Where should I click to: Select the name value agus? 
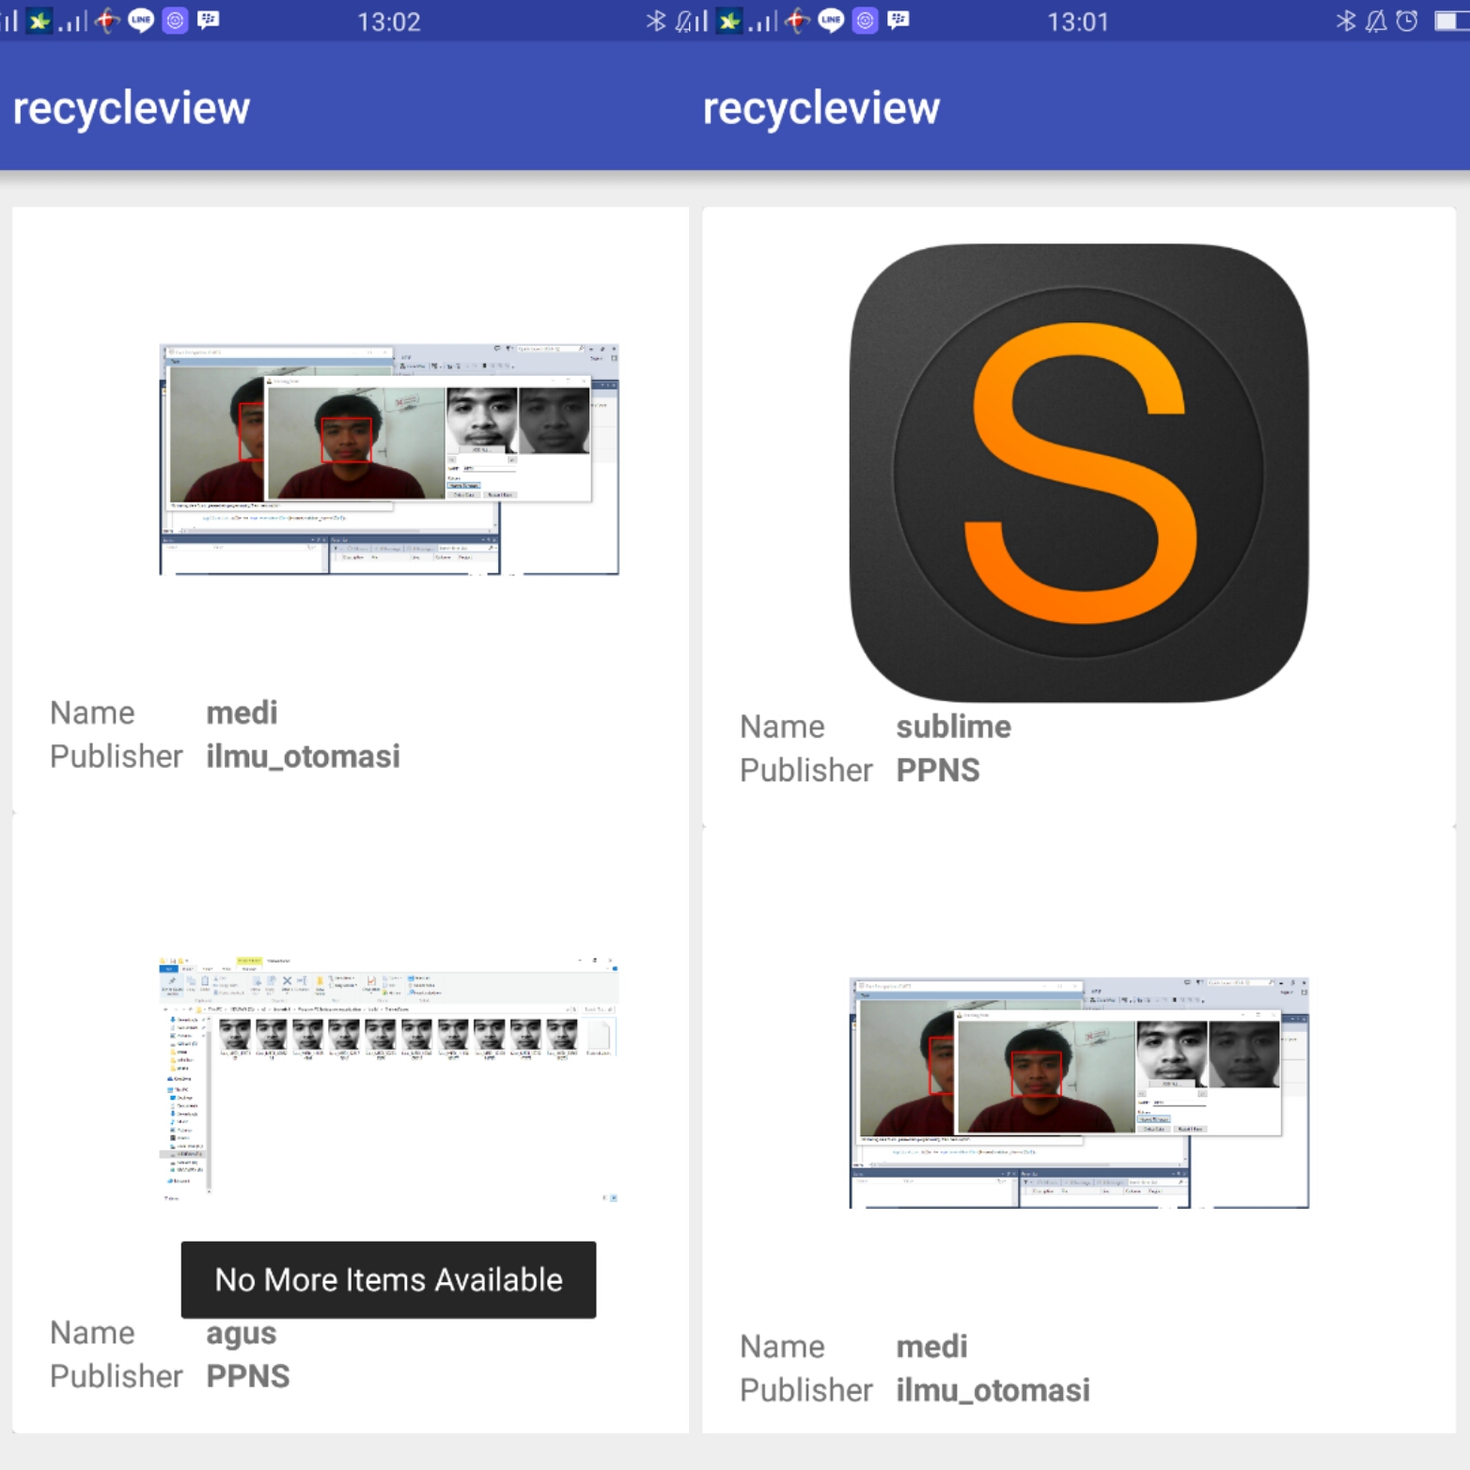point(242,1335)
